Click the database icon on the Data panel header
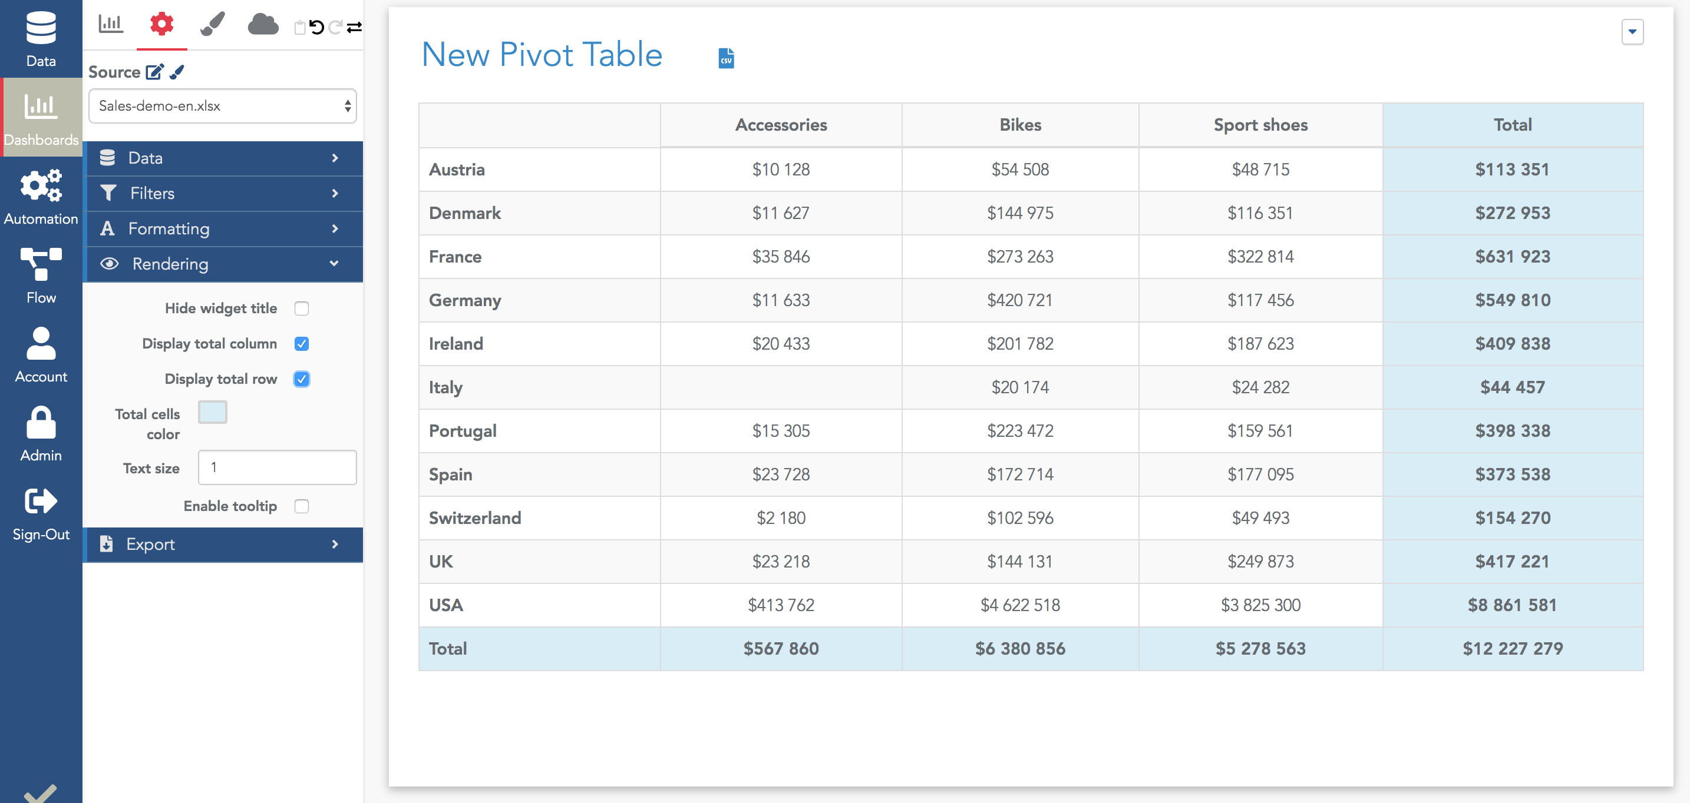Viewport: 1690px width, 803px height. [108, 158]
